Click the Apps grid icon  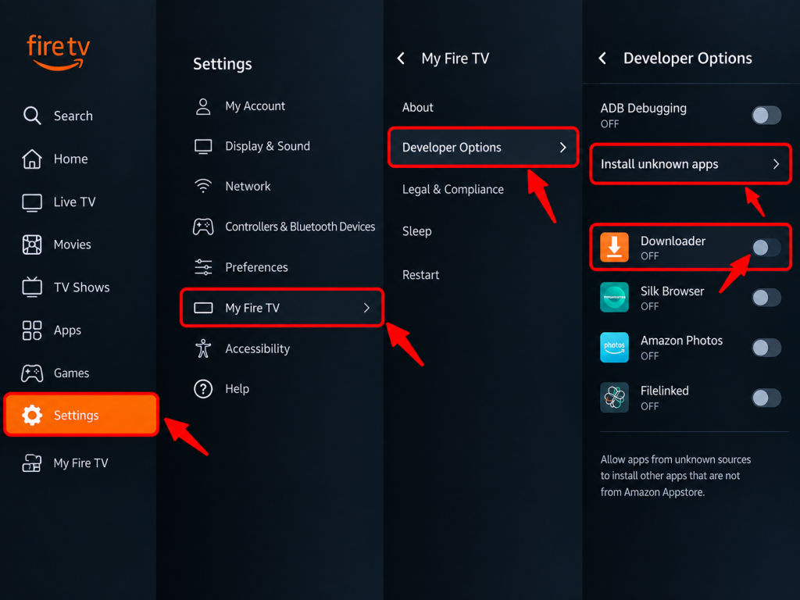click(32, 330)
